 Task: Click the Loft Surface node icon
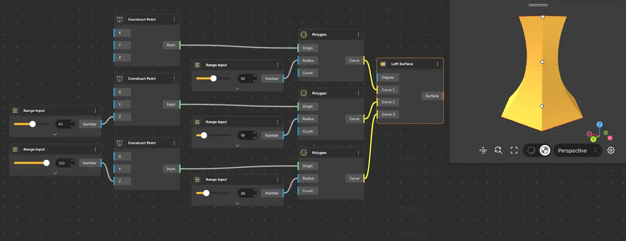[x=383, y=64]
